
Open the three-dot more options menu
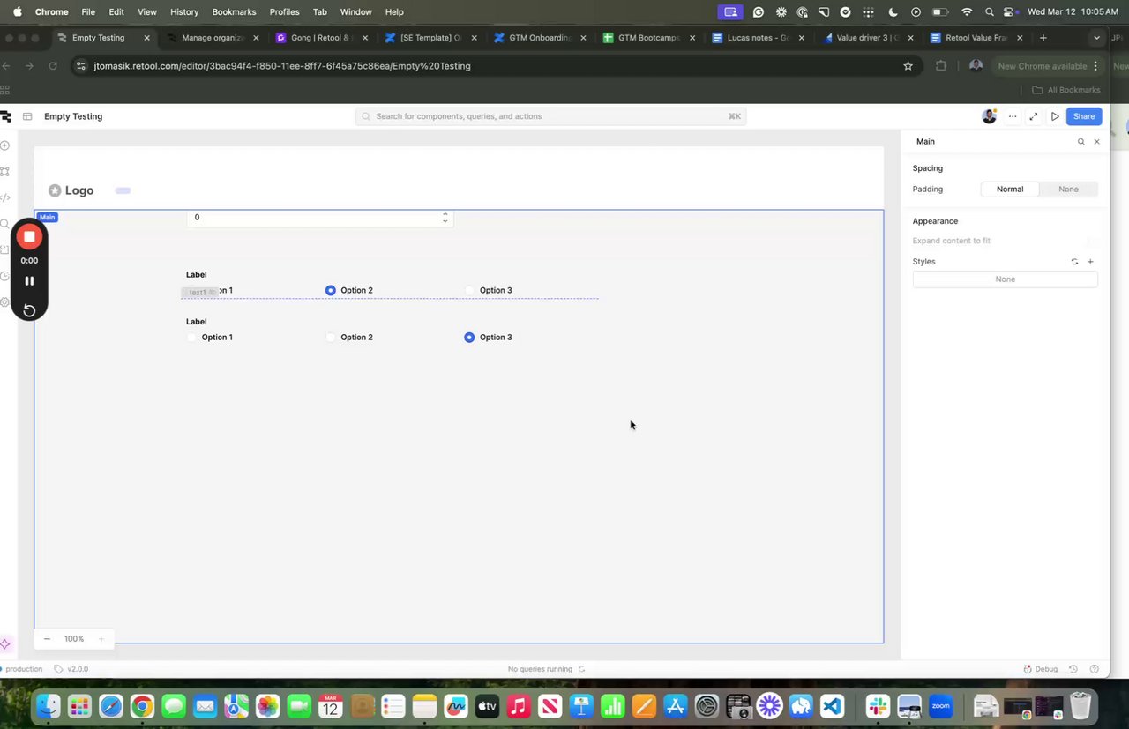tap(1013, 116)
